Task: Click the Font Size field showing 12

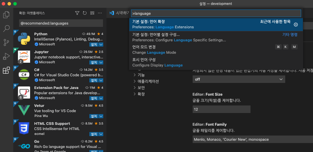Action: (x=221, y=109)
